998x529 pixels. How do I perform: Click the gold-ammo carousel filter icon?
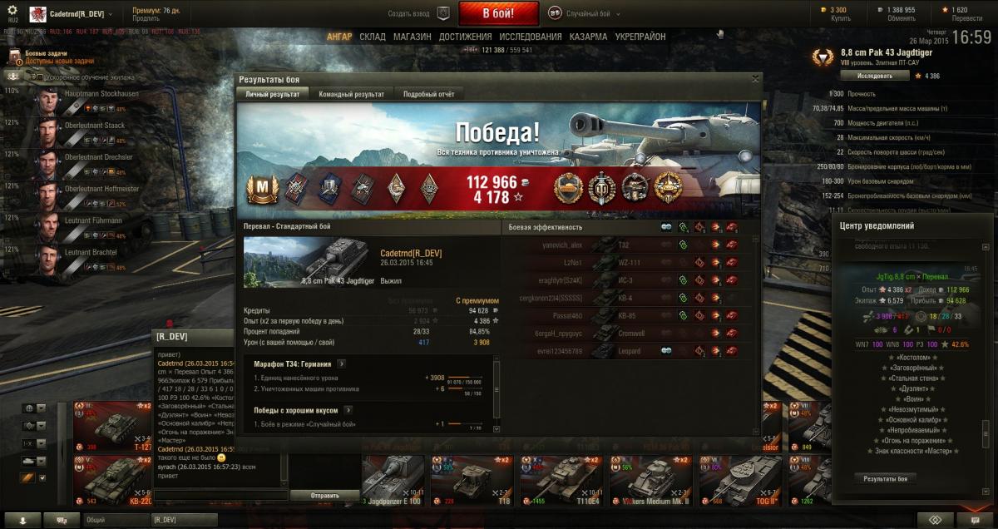(27, 477)
